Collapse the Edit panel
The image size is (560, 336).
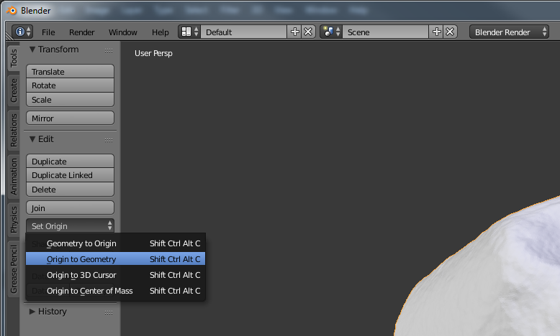click(33, 139)
